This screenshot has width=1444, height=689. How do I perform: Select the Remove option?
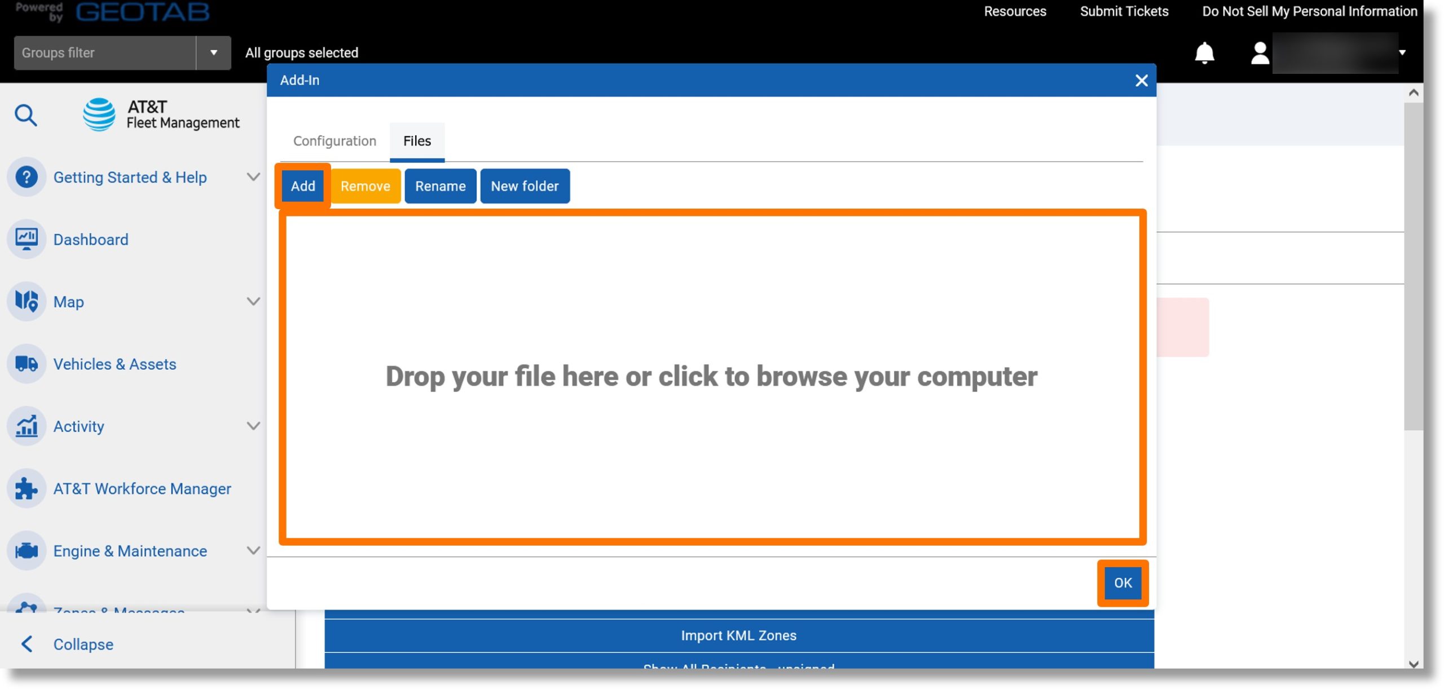click(x=366, y=186)
